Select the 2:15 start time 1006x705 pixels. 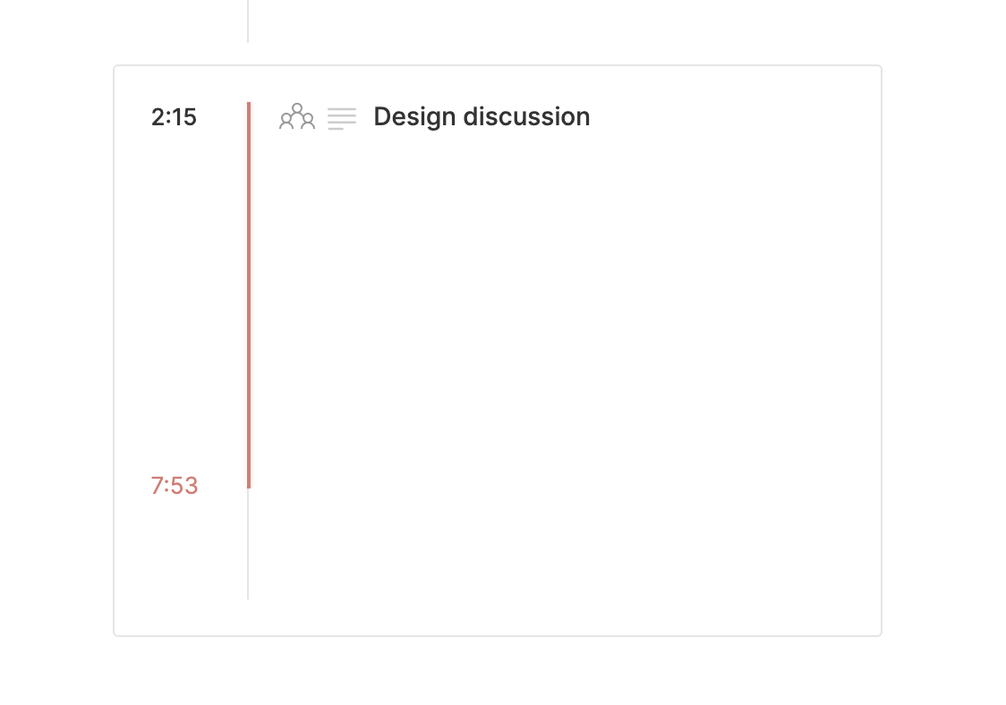click(x=174, y=117)
